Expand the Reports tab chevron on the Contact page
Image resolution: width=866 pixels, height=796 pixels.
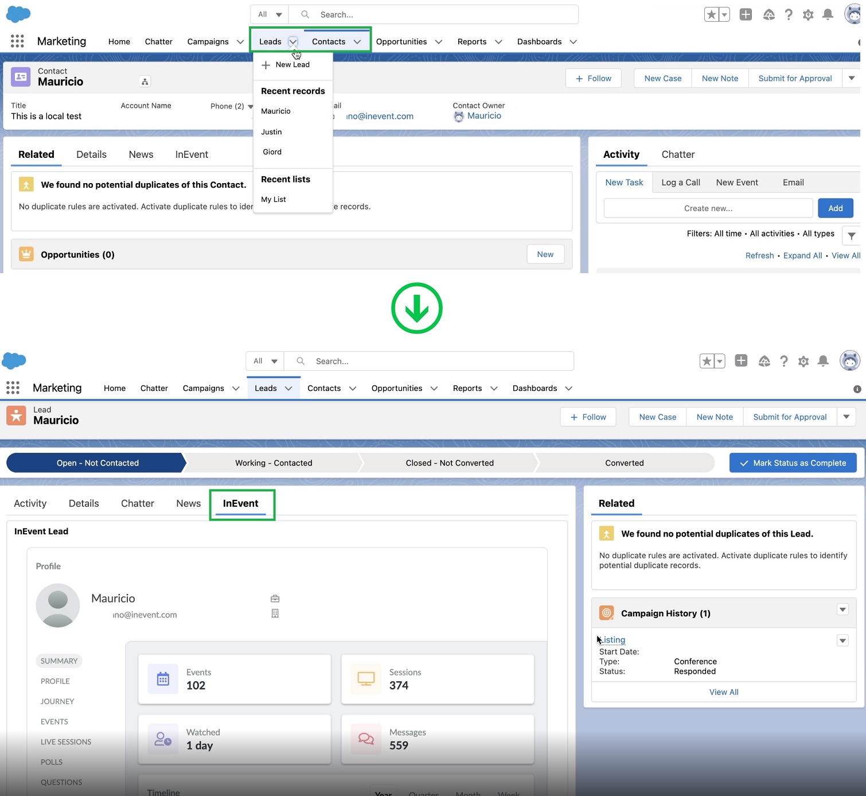(x=498, y=41)
